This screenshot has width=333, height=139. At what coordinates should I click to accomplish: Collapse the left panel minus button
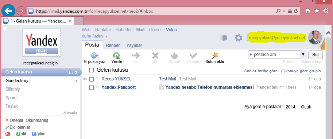pos(5,29)
